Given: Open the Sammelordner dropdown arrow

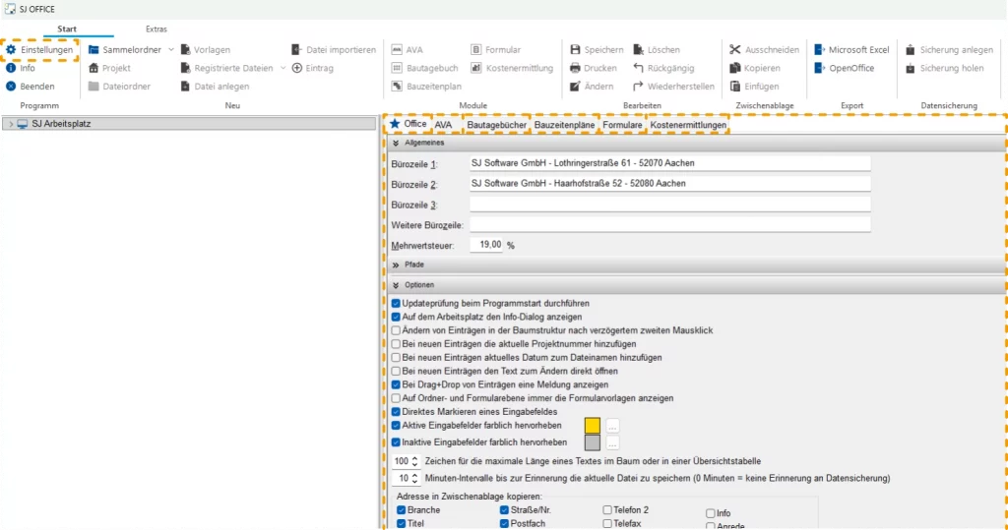Looking at the screenshot, I should click(x=171, y=49).
